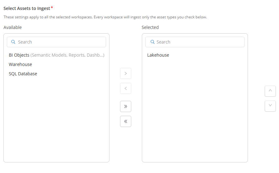Select Warehouse in the Available list

20,64
